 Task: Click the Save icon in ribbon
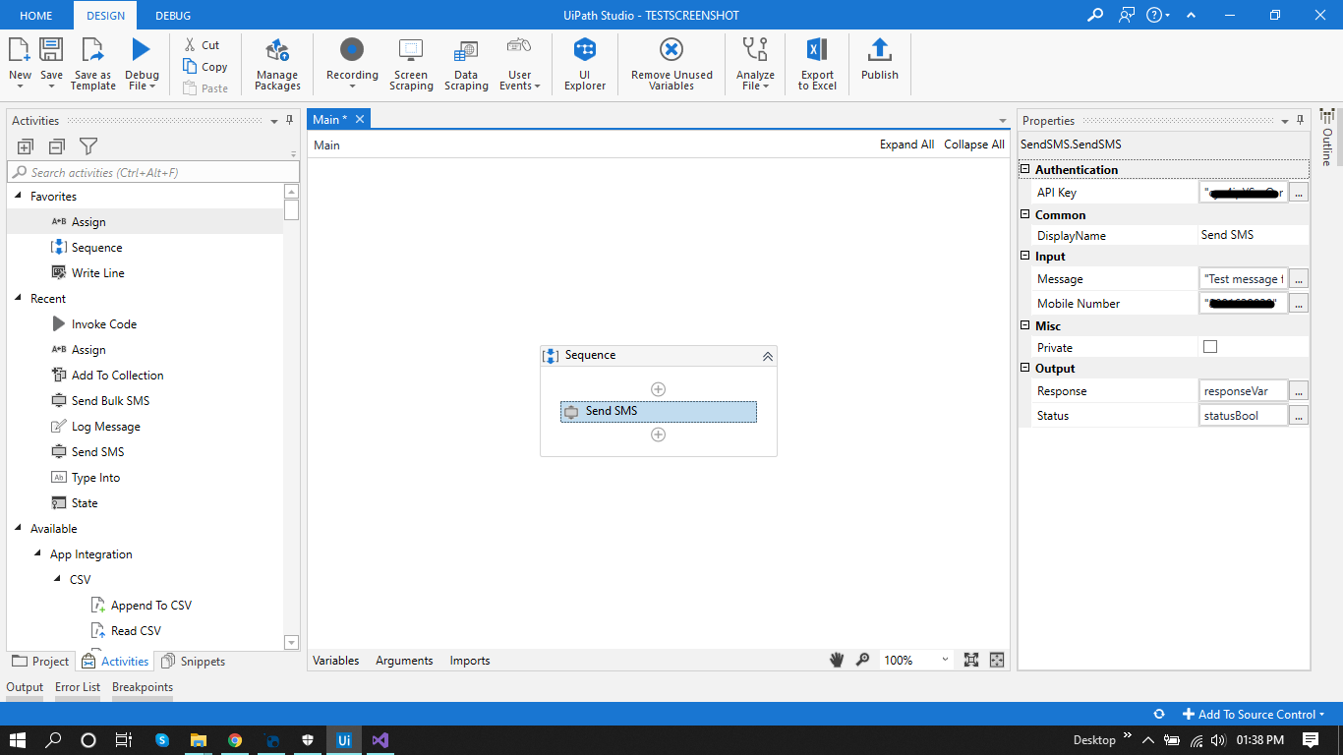(51, 50)
